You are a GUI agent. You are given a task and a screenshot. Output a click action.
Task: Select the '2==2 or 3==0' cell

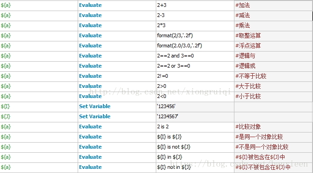[x=195, y=66]
